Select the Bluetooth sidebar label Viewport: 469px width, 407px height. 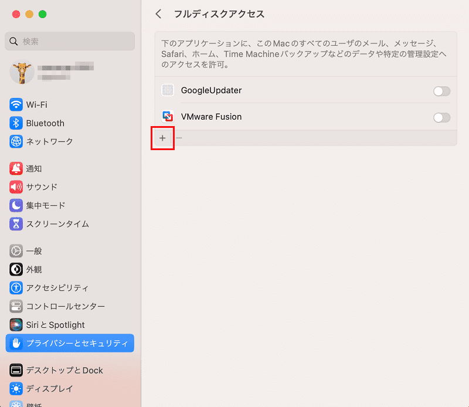[45, 123]
